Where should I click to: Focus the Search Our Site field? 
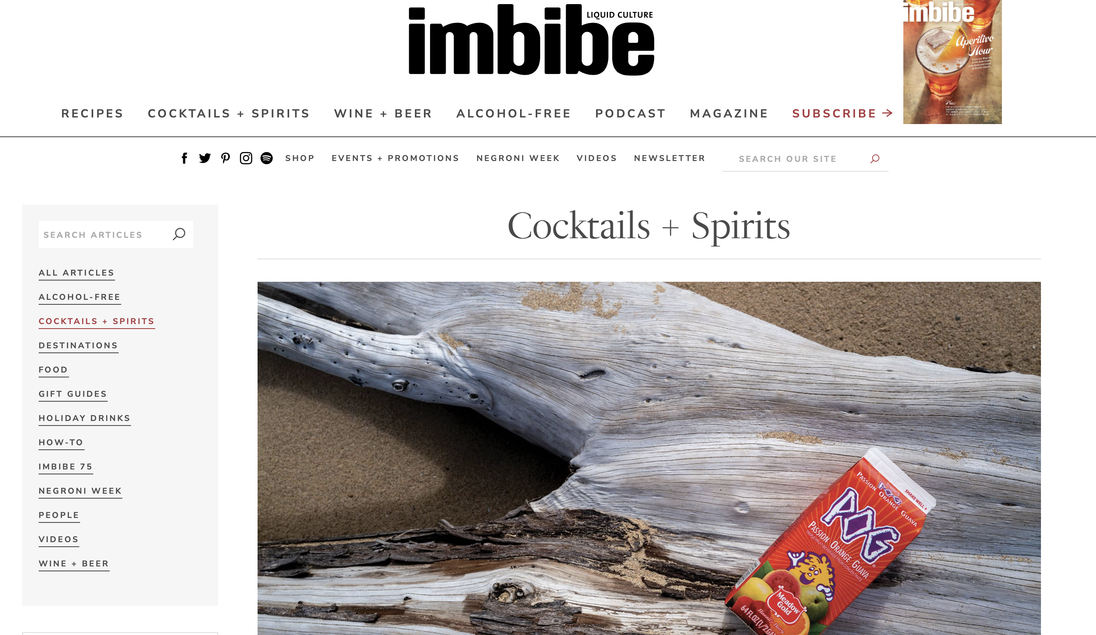[805, 159]
